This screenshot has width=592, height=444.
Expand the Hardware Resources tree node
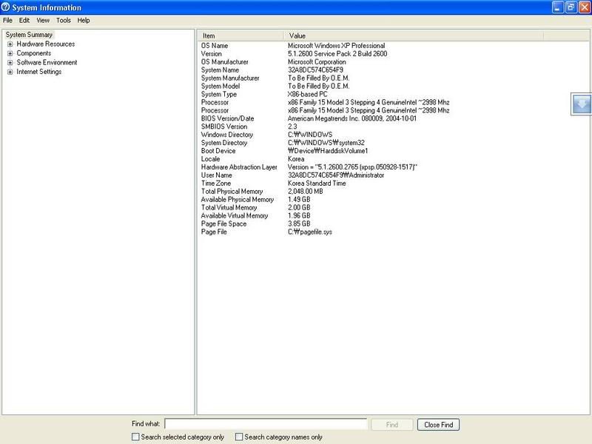point(10,44)
